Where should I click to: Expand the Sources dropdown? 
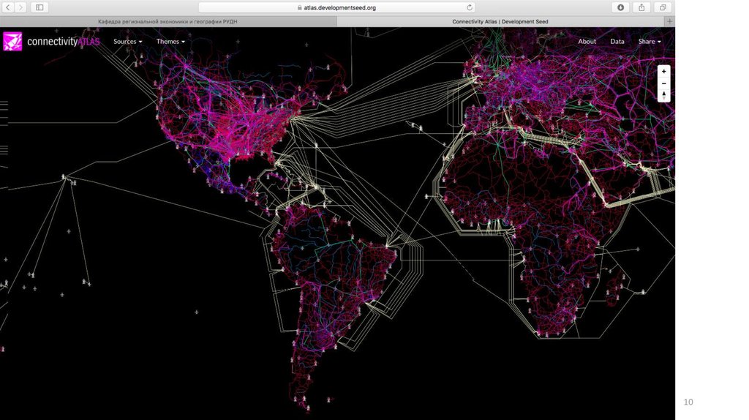click(127, 42)
